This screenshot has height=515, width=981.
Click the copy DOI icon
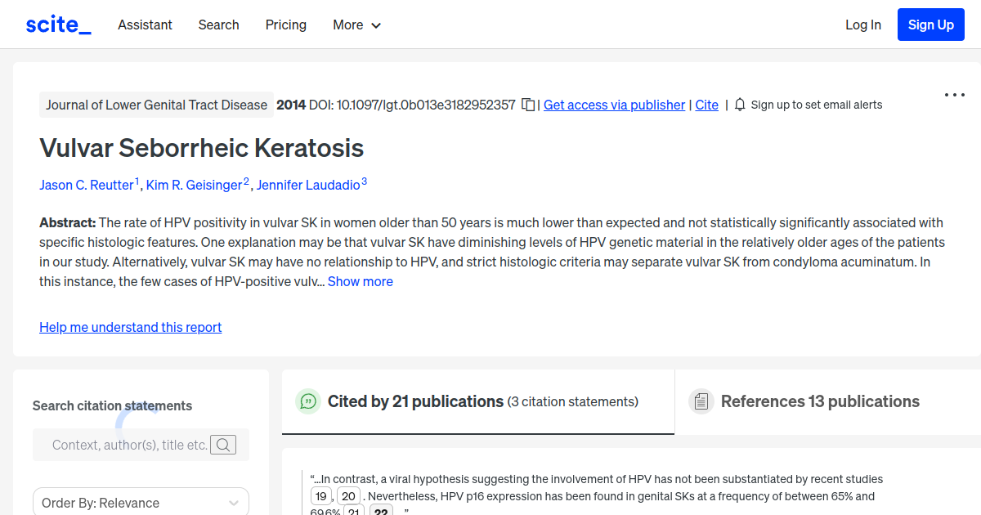point(528,105)
